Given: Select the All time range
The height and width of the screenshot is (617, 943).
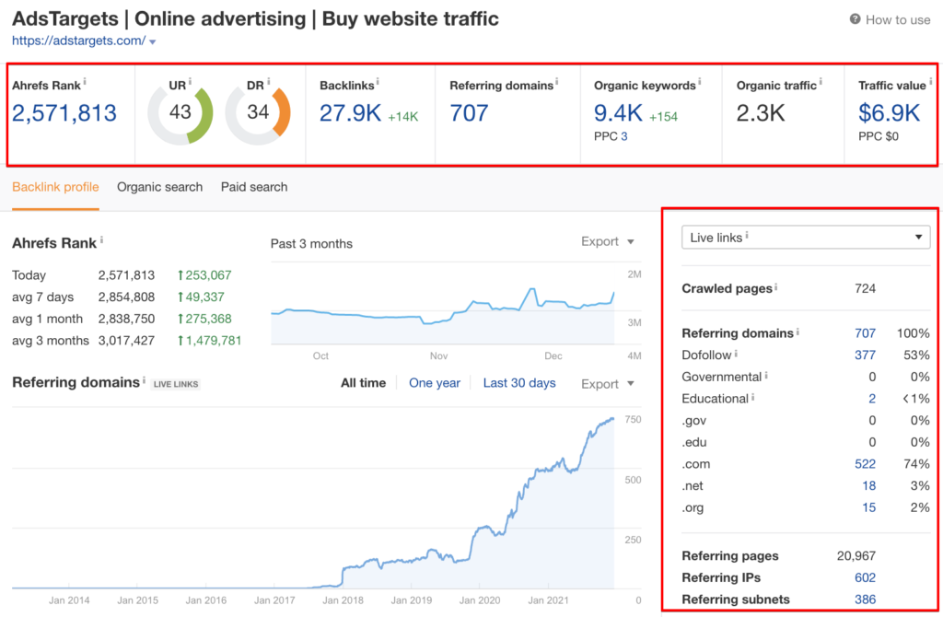Looking at the screenshot, I should click(363, 383).
